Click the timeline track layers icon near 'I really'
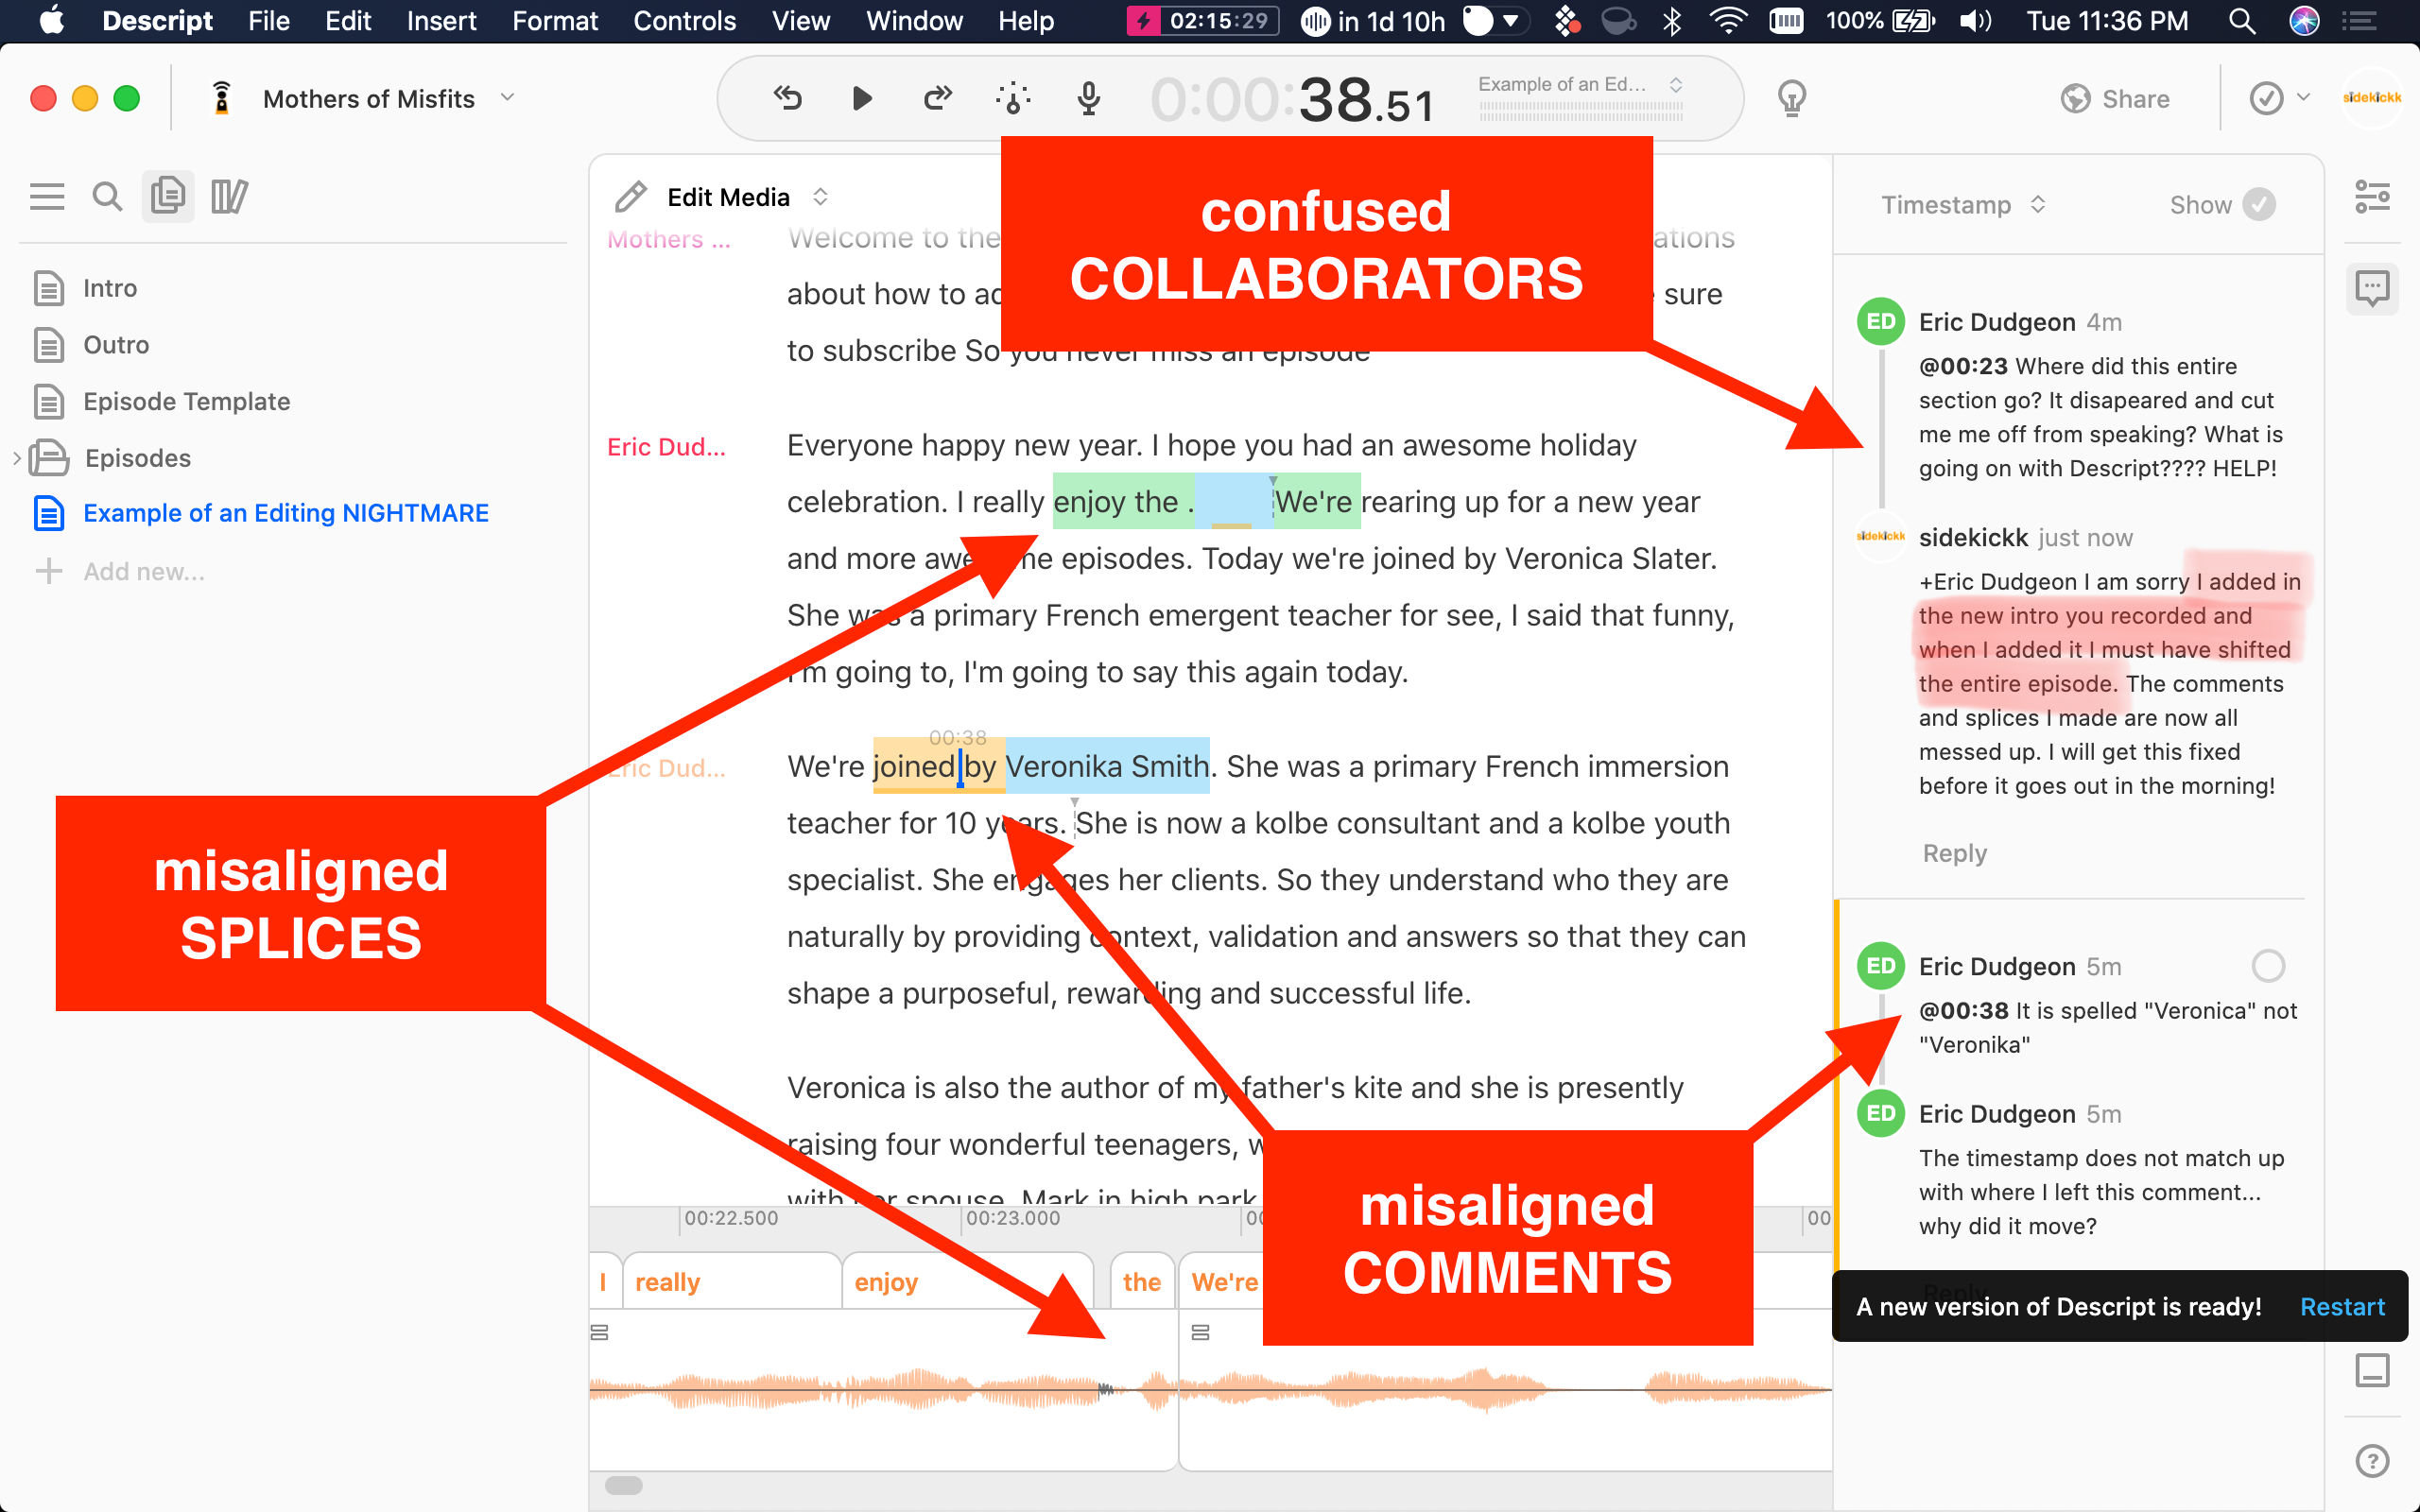 [599, 1332]
